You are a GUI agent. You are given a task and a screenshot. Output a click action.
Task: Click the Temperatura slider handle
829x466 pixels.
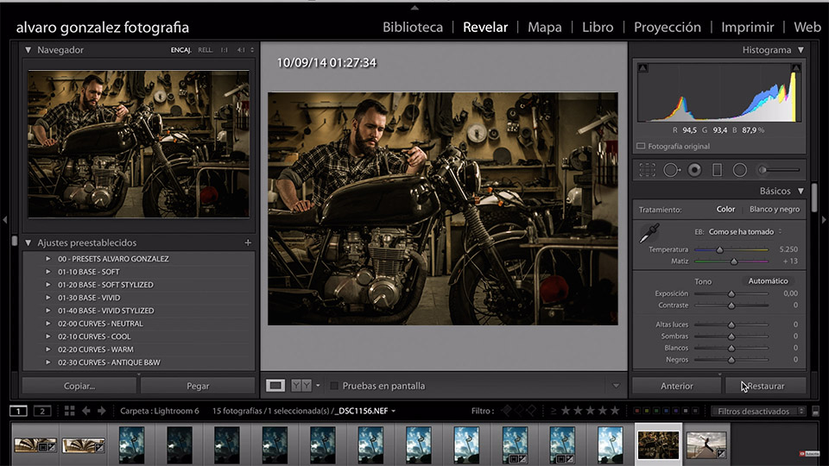click(x=719, y=249)
